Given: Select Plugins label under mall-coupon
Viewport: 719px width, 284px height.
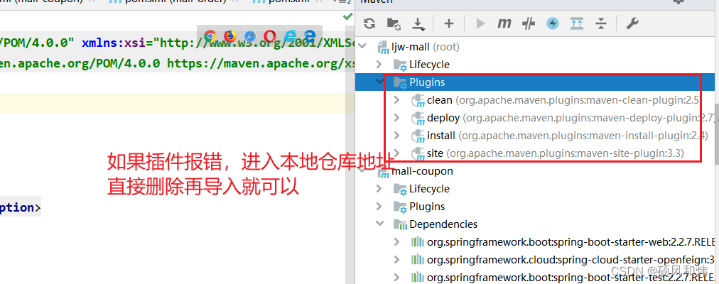Looking at the screenshot, I should pyautogui.click(x=427, y=207).
